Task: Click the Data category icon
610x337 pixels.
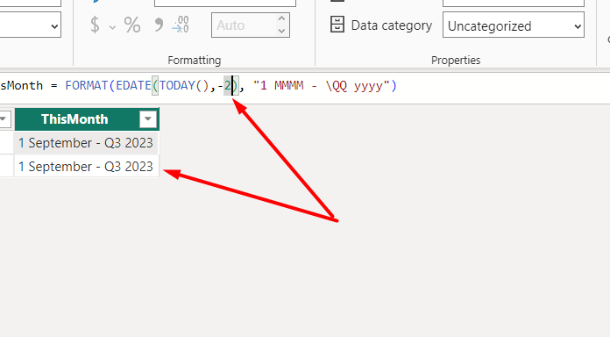Action: [x=337, y=25]
